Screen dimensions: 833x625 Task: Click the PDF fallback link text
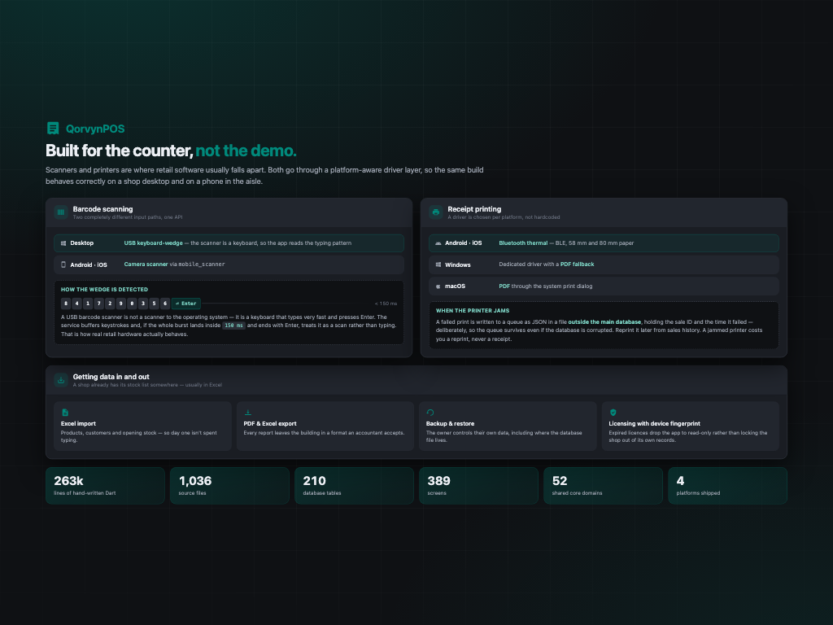tap(577, 264)
